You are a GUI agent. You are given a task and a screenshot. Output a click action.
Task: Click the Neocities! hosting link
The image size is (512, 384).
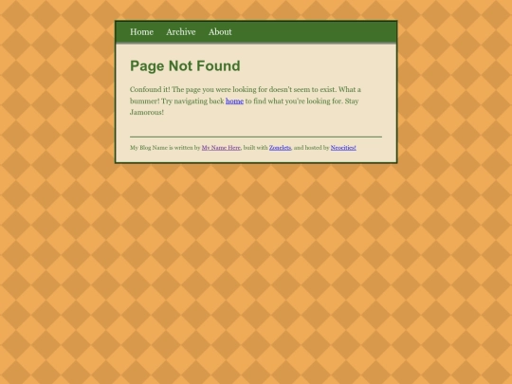(343, 148)
